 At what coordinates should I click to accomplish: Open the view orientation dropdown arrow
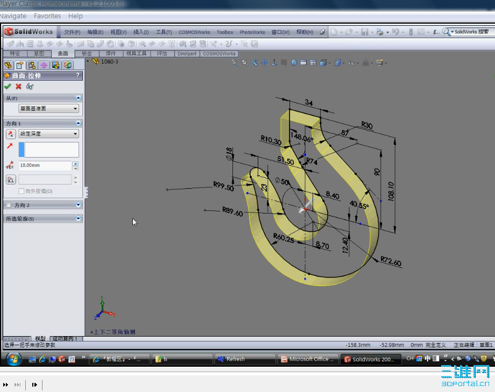(x=330, y=63)
